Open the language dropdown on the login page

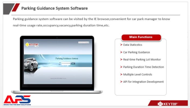coord(84,42)
